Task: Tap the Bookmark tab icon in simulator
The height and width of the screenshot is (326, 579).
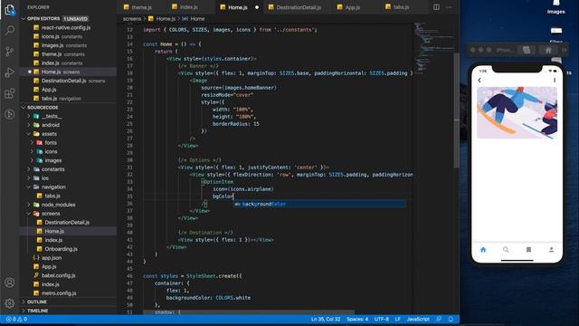Action: 528,250
